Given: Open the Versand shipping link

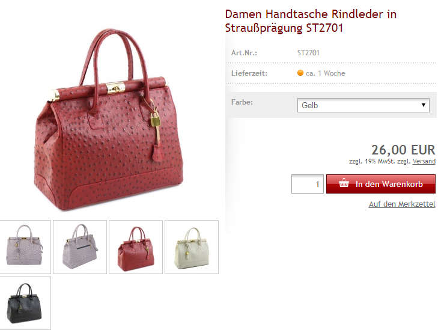Looking at the screenshot, I should click(424, 161).
